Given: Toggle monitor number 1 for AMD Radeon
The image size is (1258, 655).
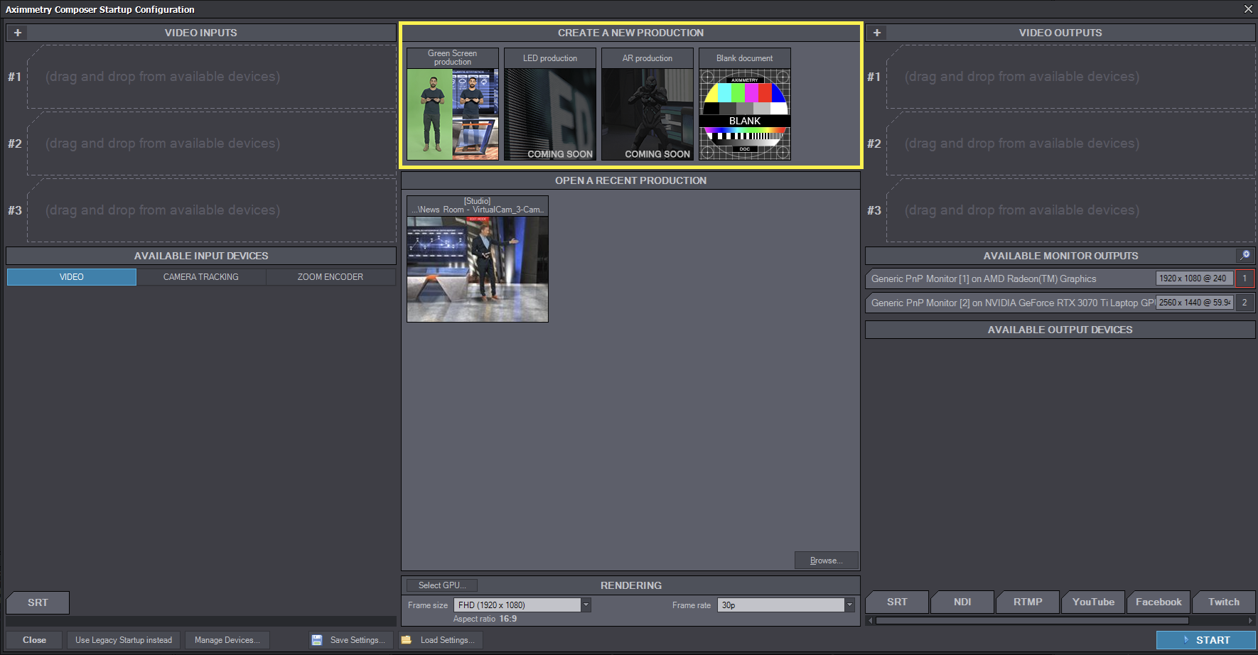Looking at the screenshot, I should coord(1244,278).
